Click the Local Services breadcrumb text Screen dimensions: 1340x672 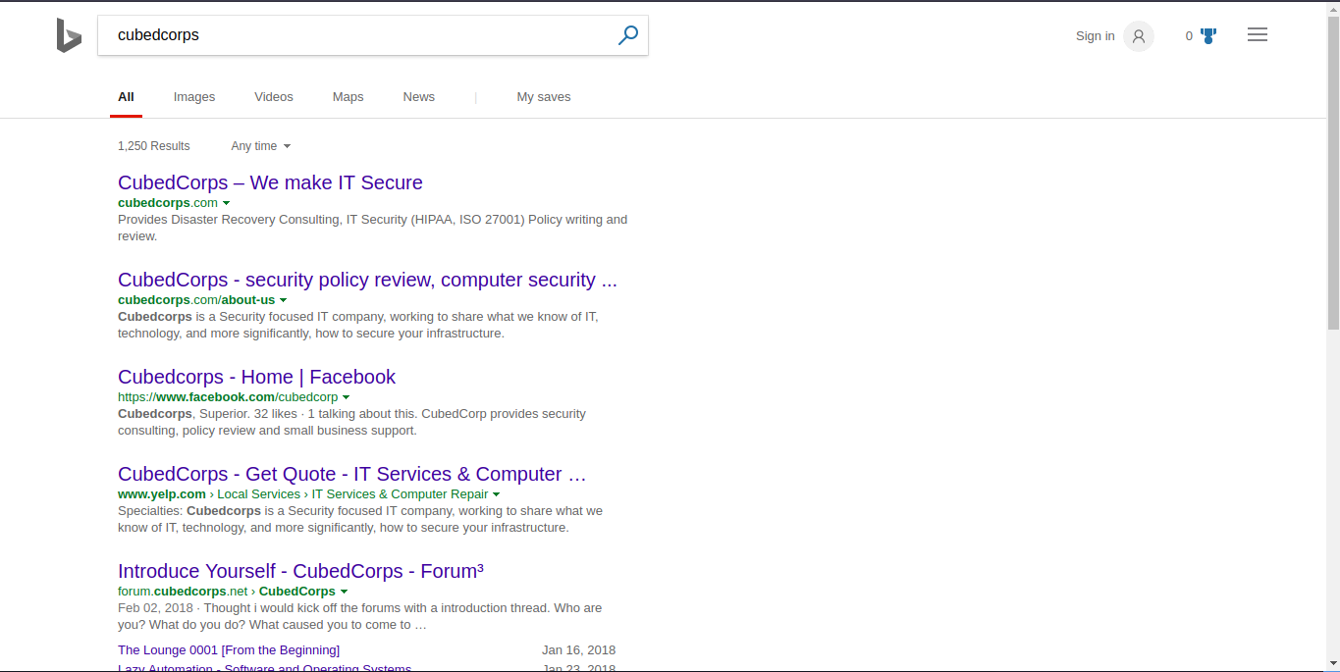tap(259, 494)
